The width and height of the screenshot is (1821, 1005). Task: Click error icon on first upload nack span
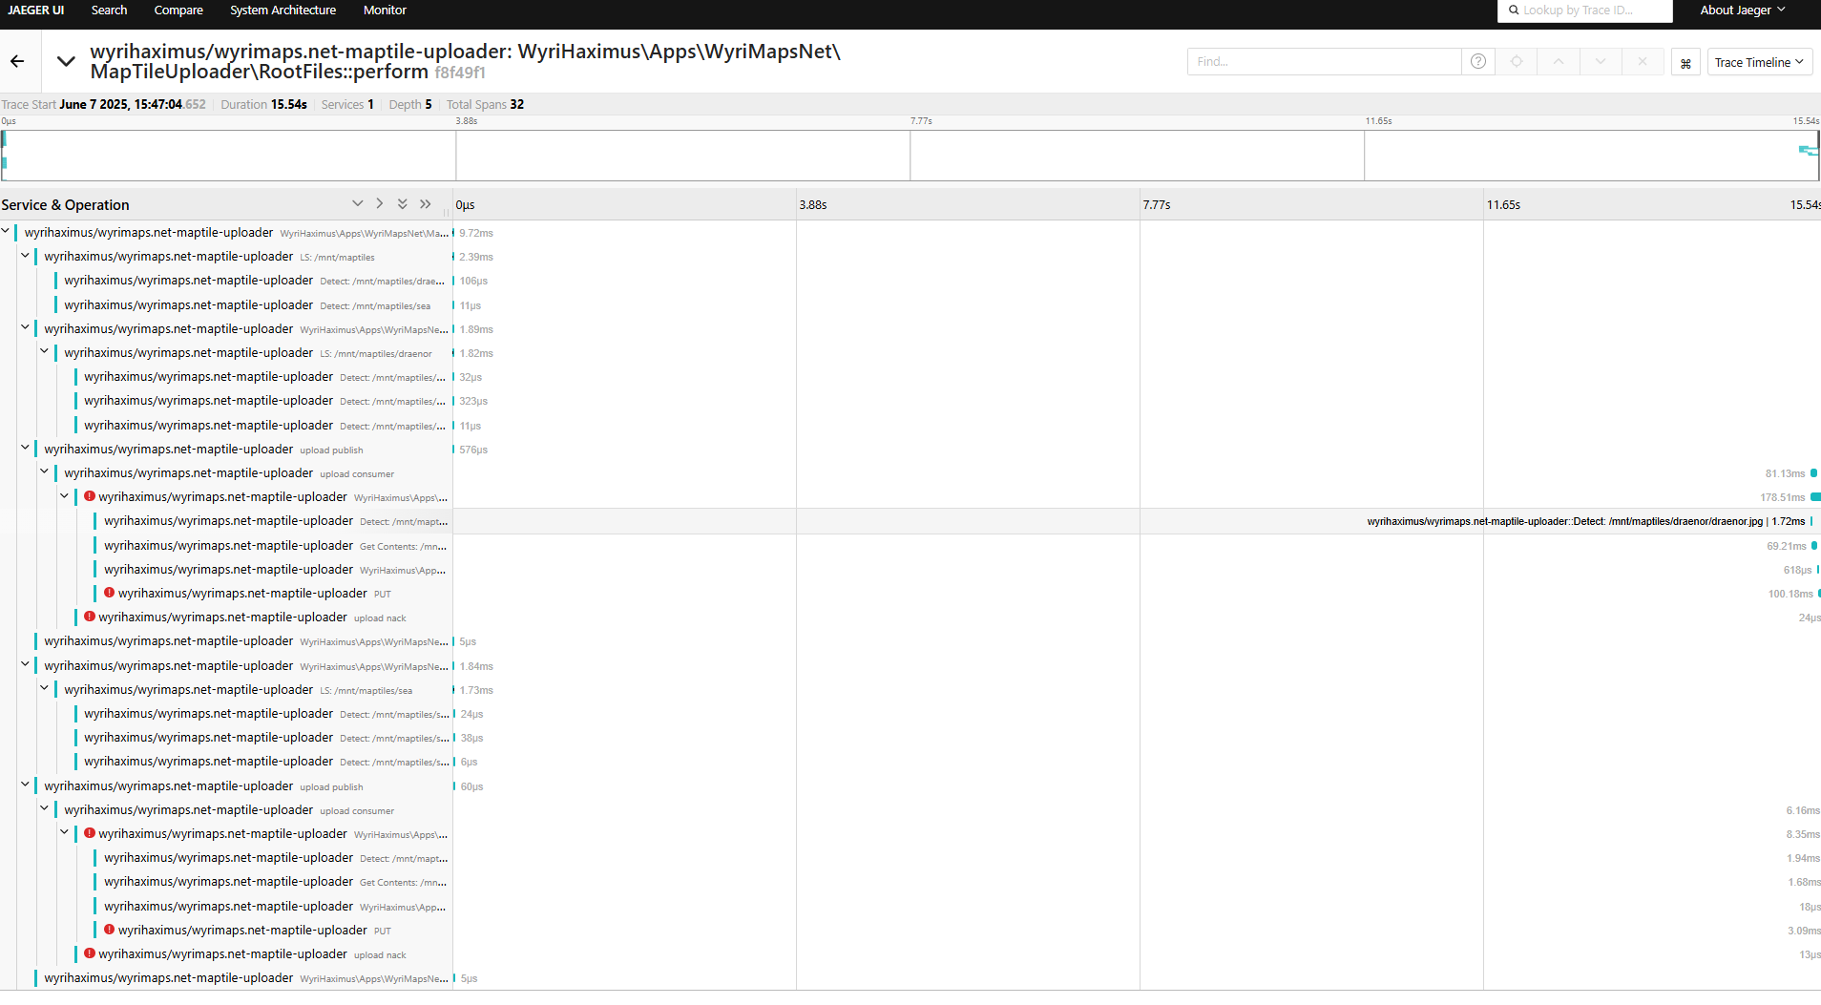pos(90,617)
